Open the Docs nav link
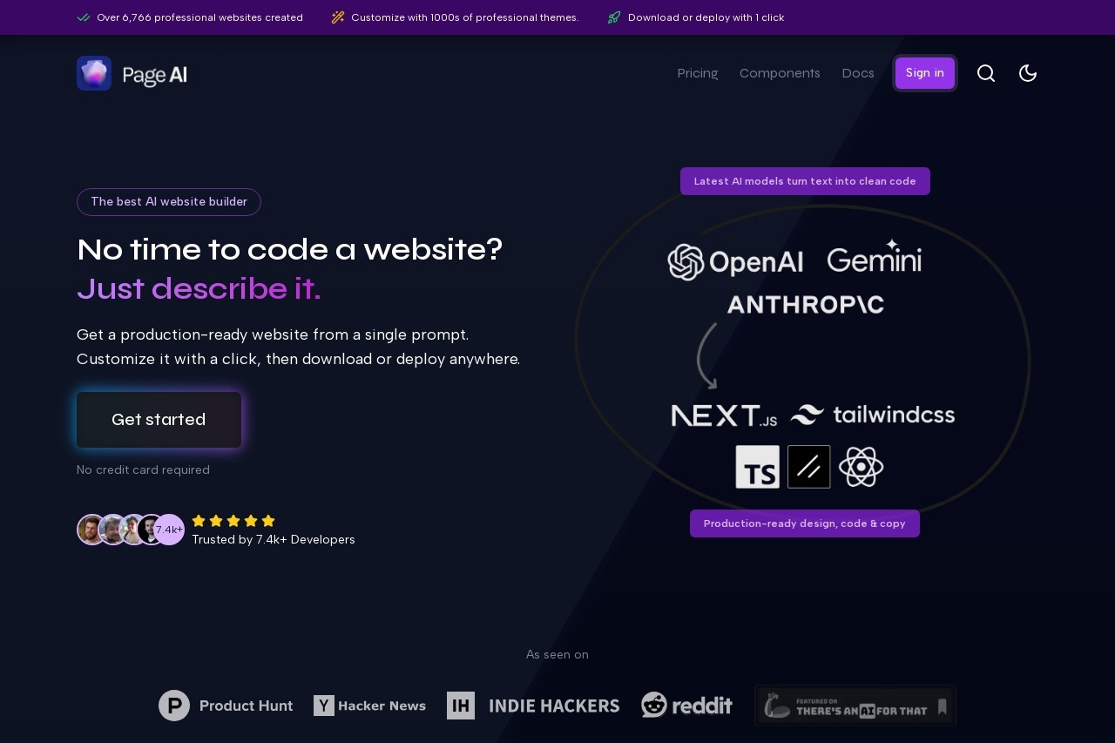The image size is (1115, 743). click(858, 73)
